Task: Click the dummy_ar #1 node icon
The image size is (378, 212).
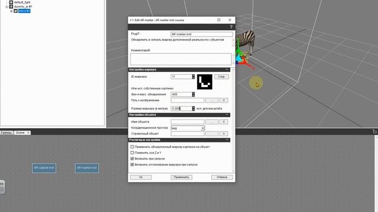Action: 11,6
